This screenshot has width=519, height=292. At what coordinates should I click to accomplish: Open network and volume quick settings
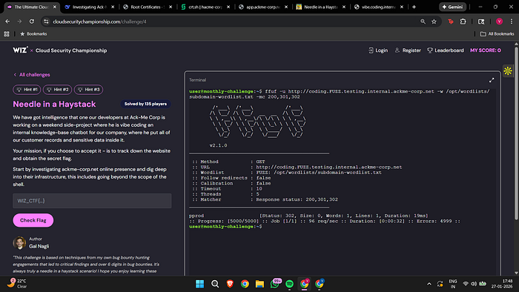[474, 284]
